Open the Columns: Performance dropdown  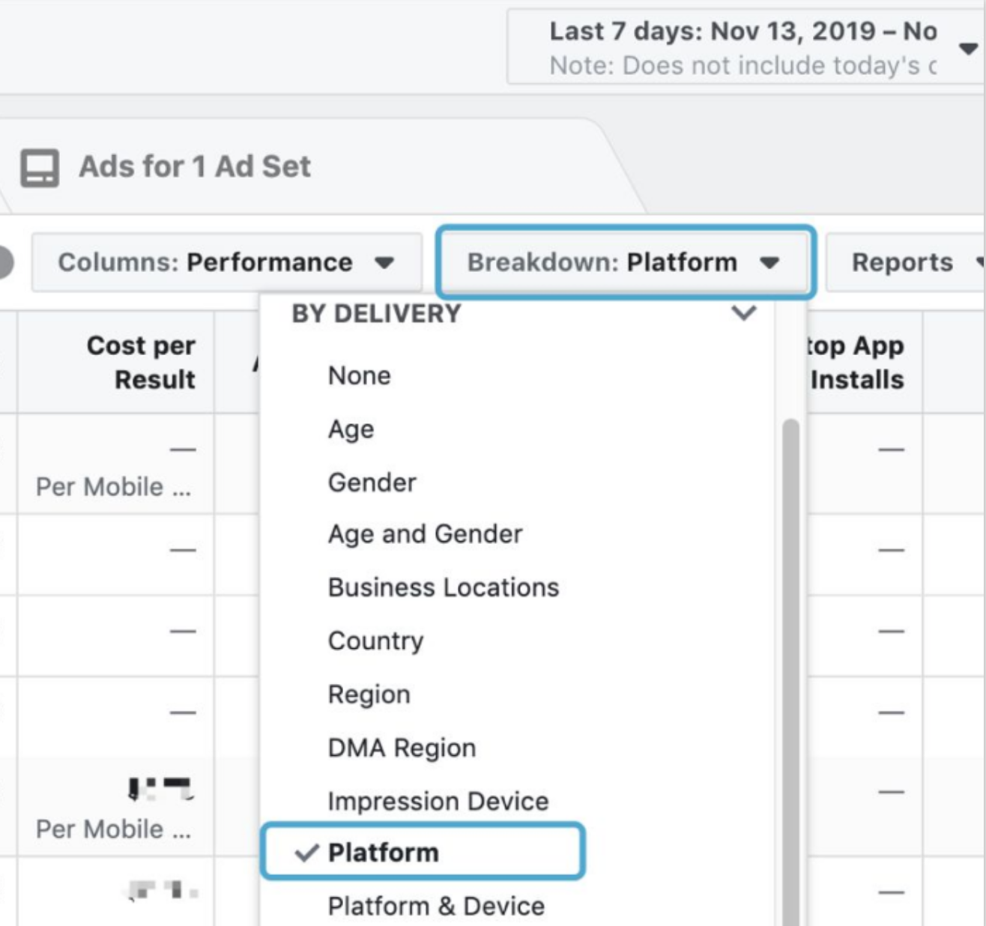[x=226, y=262]
